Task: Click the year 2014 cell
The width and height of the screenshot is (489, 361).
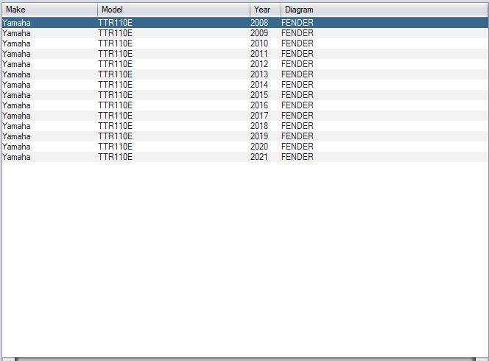Action: click(x=259, y=85)
